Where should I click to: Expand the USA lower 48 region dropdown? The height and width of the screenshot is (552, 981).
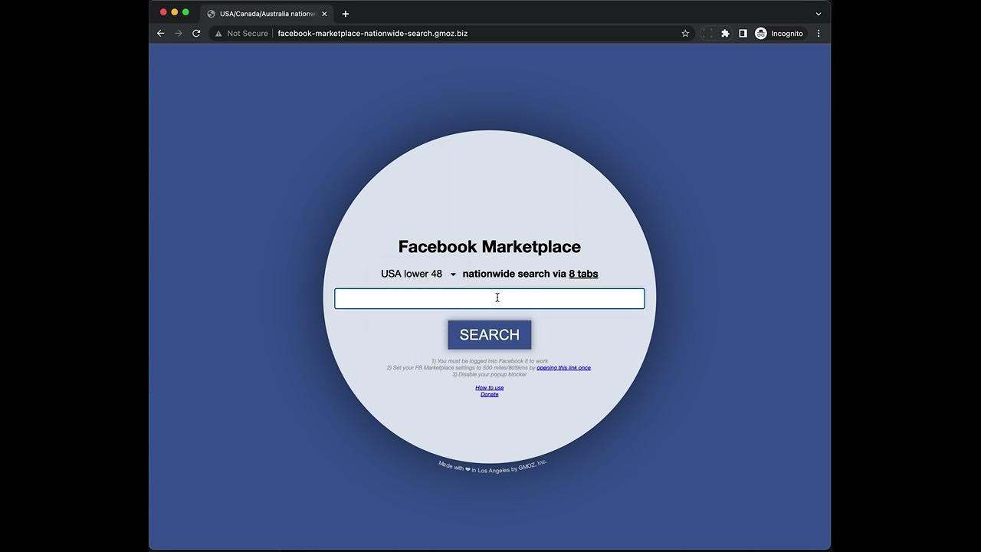pyautogui.click(x=418, y=274)
